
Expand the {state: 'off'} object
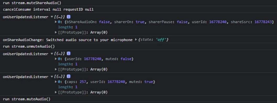point(136,40)
